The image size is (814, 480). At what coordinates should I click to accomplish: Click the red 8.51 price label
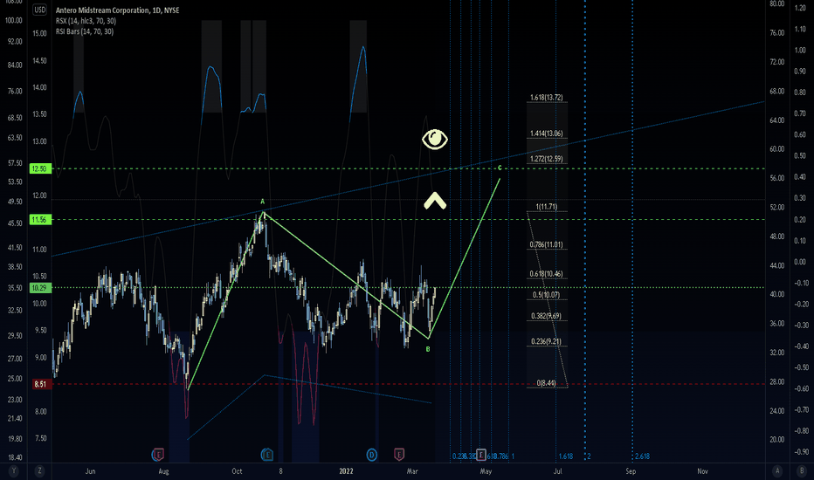[40, 385]
